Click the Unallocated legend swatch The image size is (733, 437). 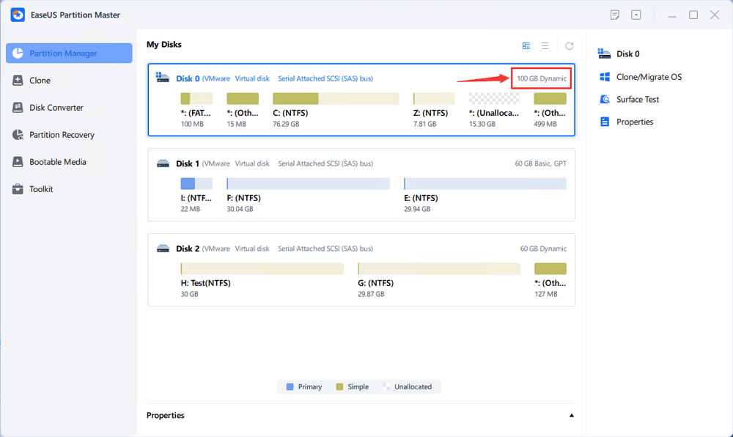386,387
